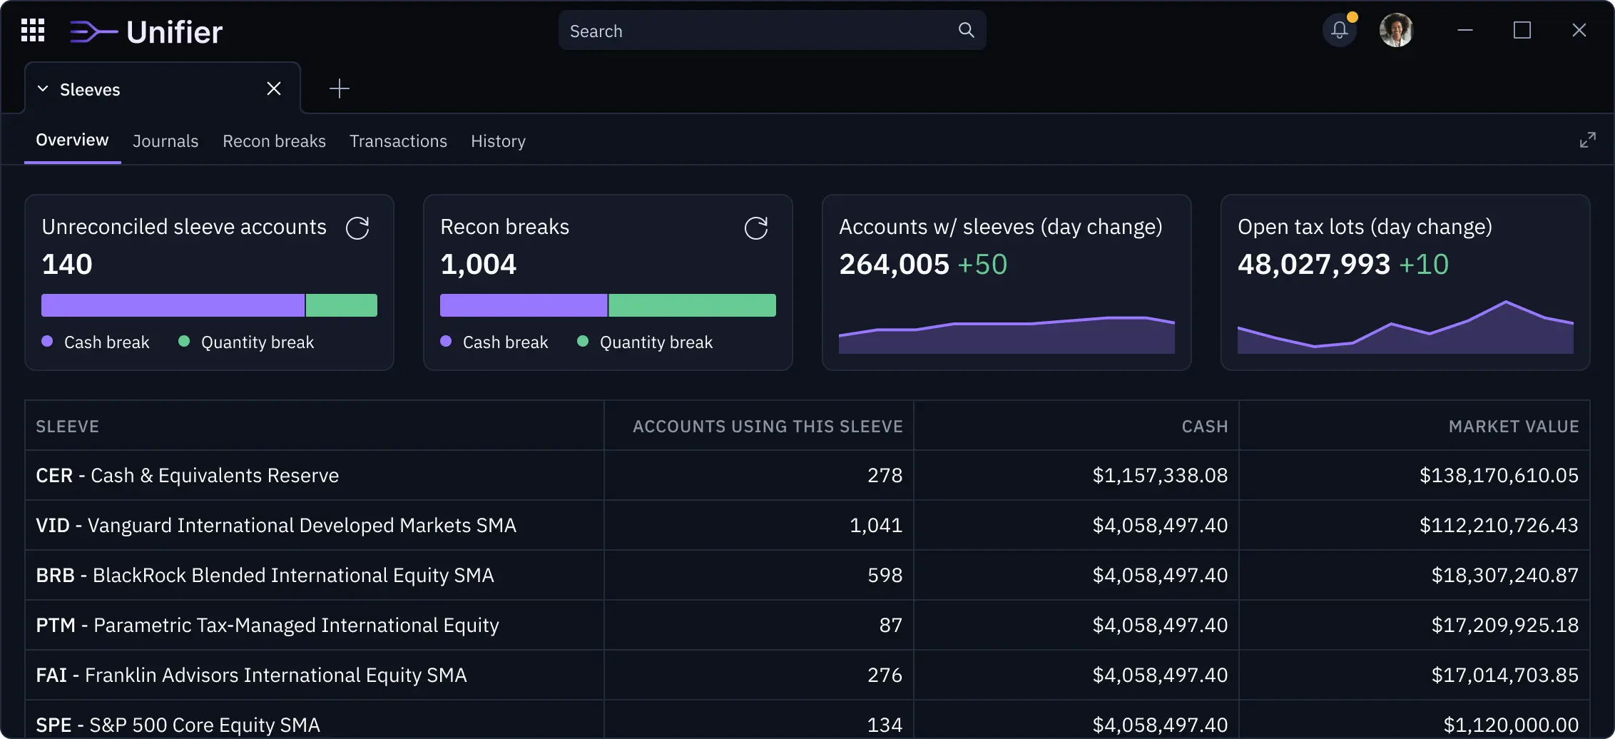Click green quantity break bar in Unreconciled card
The height and width of the screenshot is (739, 1615).
click(342, 305)
